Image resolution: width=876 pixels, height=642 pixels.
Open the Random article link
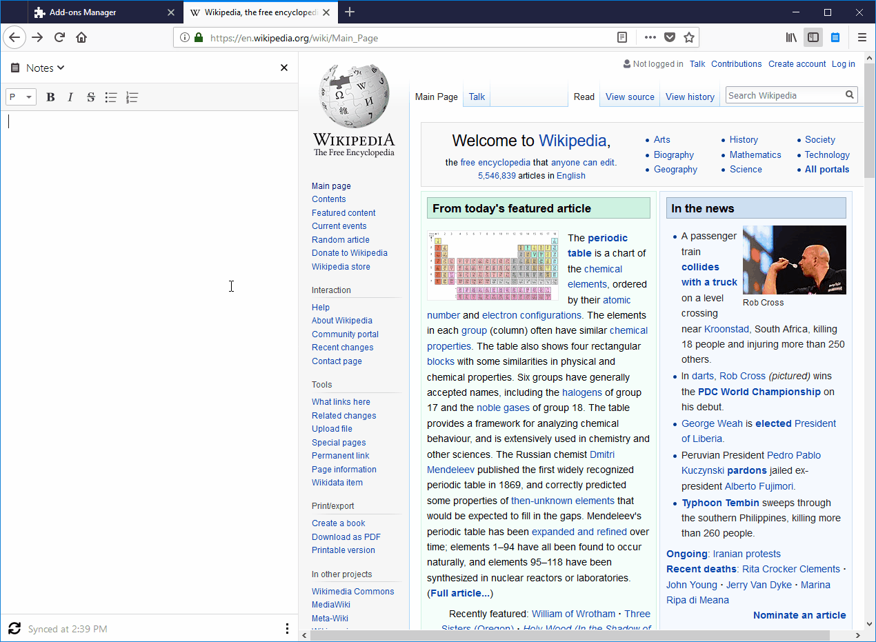[341, 240]
